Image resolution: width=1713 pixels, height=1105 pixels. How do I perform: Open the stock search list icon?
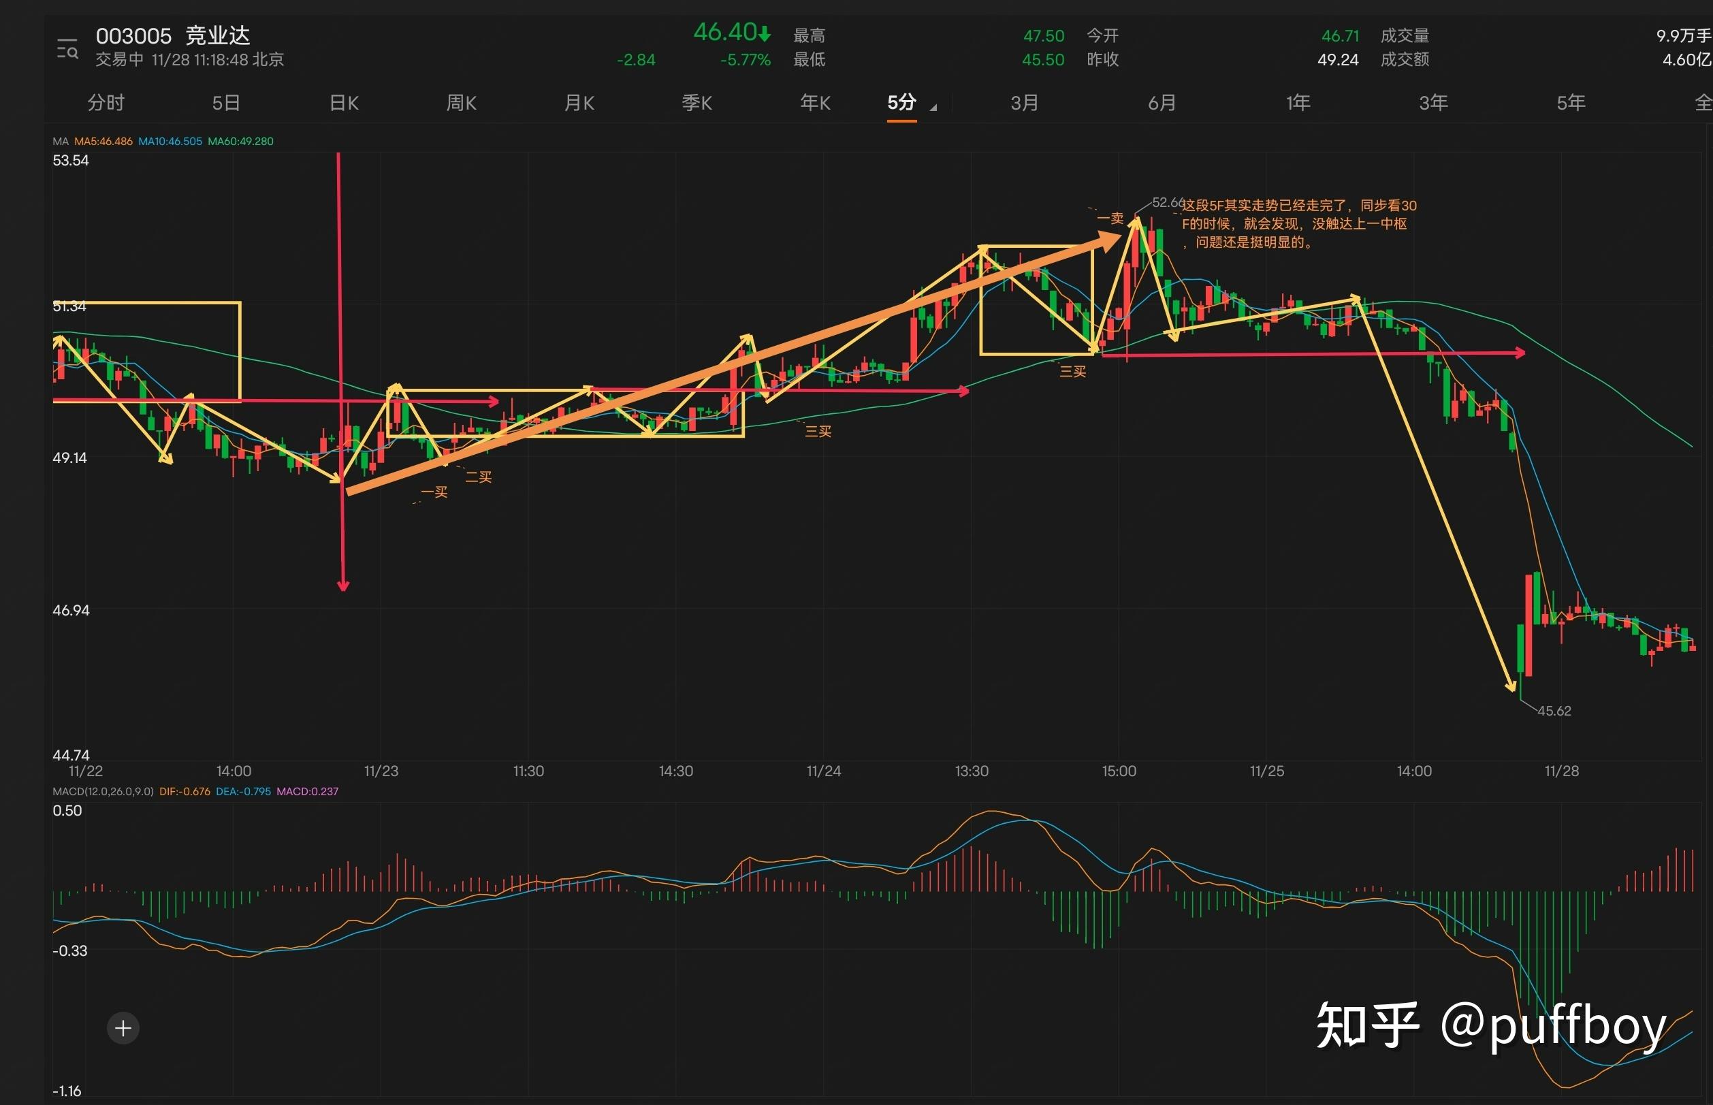click(67, 49)
